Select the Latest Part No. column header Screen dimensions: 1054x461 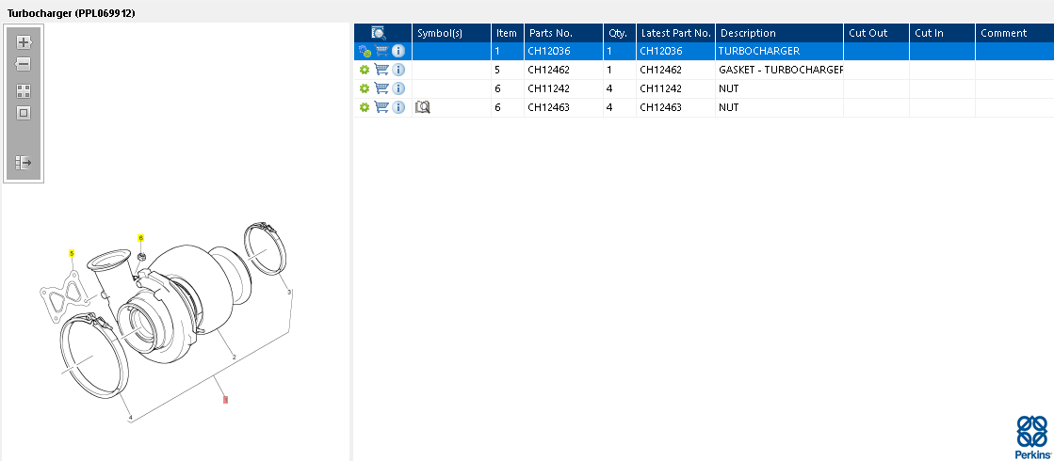pyautogui.click(x=675, y=33)
